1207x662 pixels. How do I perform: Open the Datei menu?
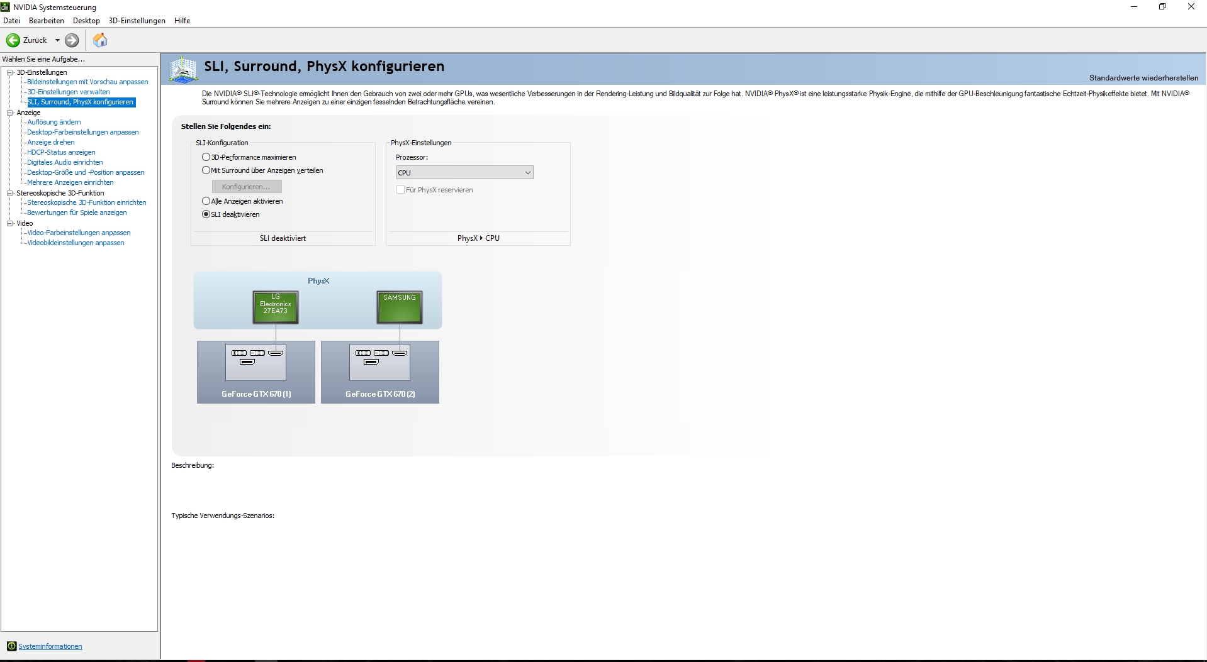click(x=12, y=21)
